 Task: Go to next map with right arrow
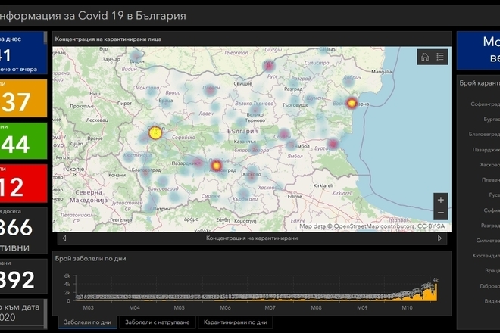[x=440, y=238]
